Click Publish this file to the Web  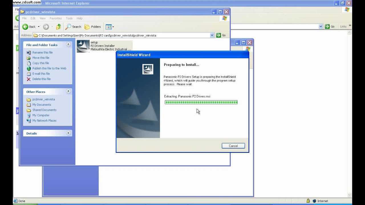pyautogui.click(x=49, y=68)
